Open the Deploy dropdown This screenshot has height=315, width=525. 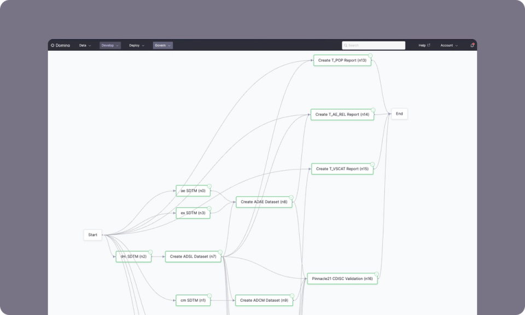click(136, 45)
